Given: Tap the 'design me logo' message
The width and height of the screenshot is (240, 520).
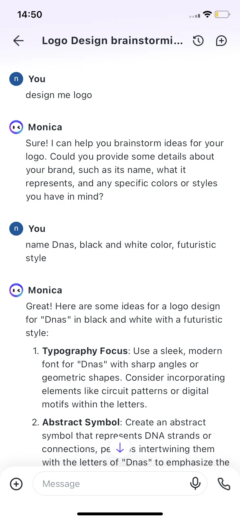Looking at the screenshot, I should 59,95.
